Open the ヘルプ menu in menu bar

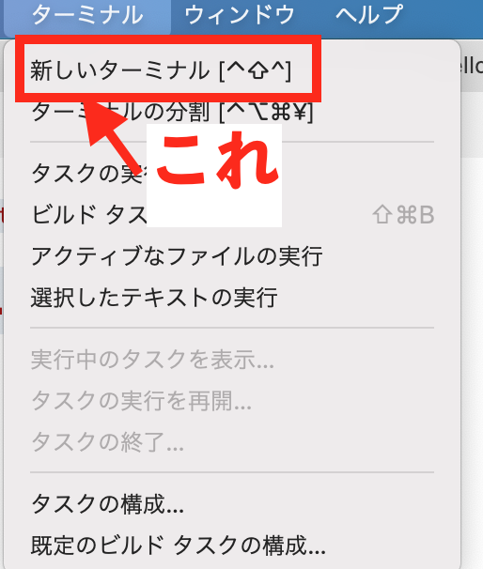coord(369,15)
